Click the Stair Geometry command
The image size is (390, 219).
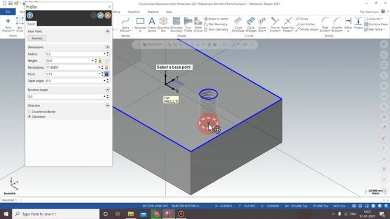pyautogui.click(x=216, y=24)
